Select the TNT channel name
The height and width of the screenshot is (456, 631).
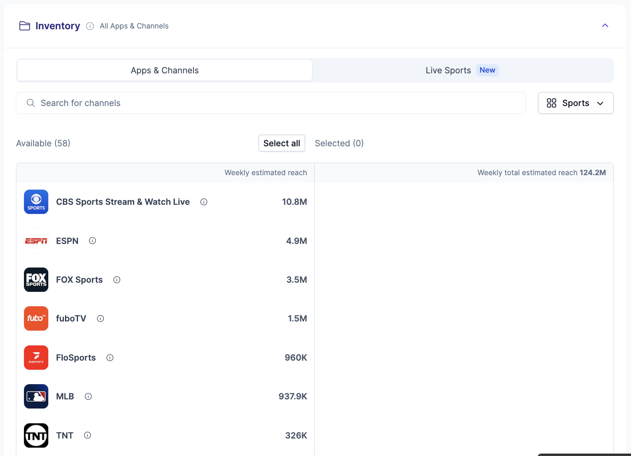pos(65,435)
